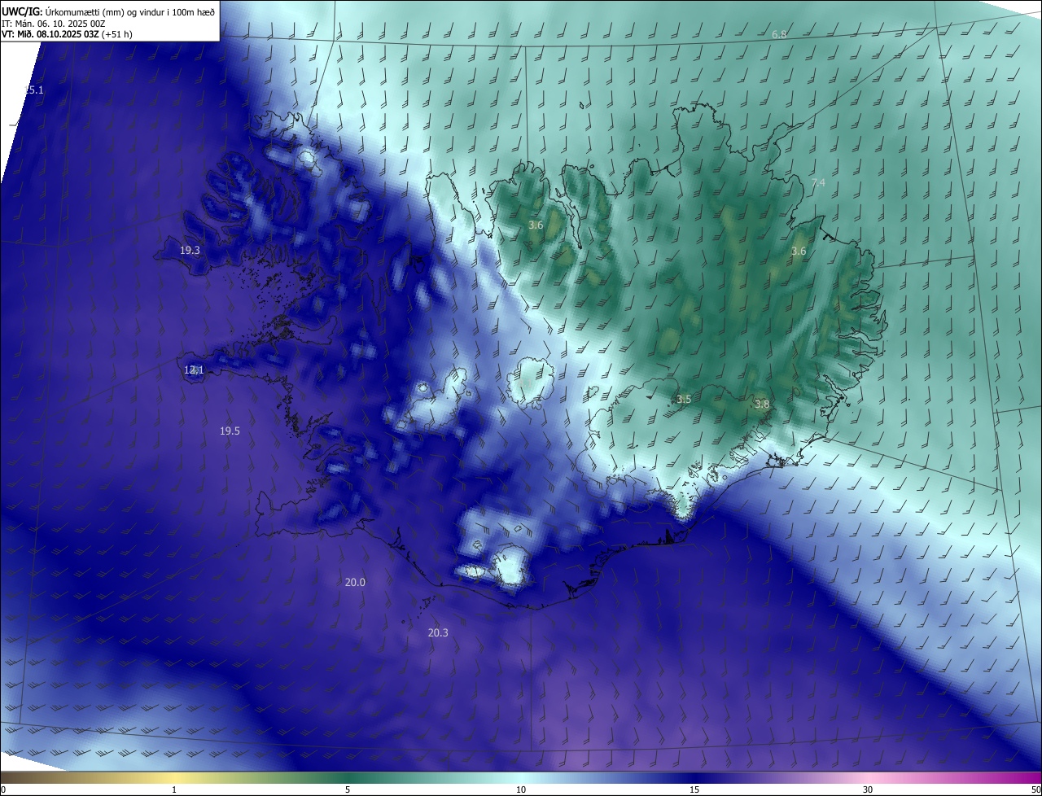Click the 50 tick label on the colour scale
The height and width of the screenshot is (796, 1042).
click(x=1035, y=790)
